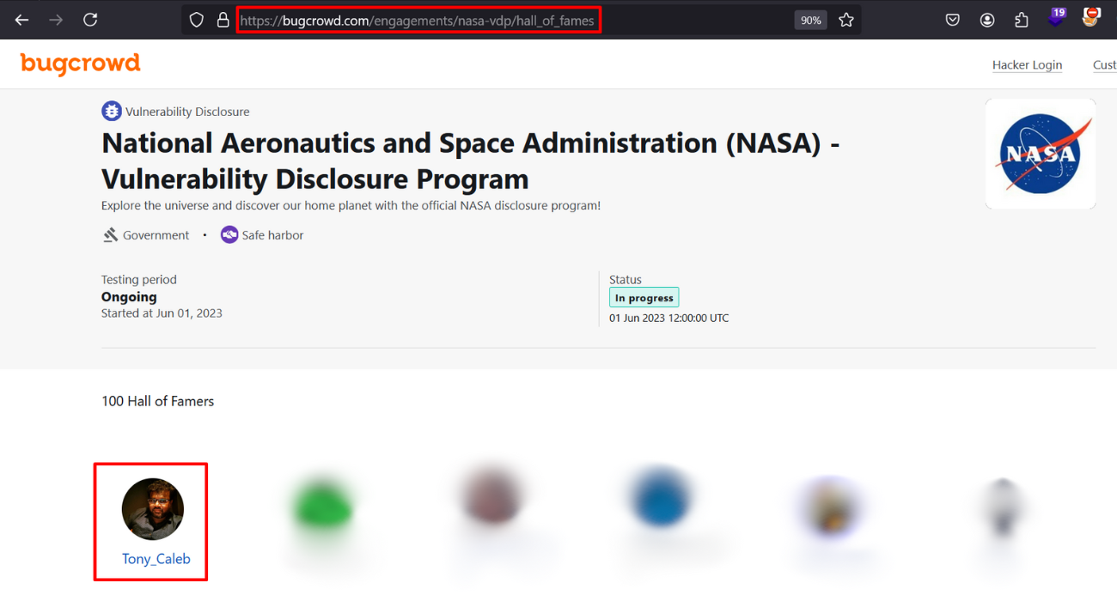View site info via padlock icon

click(223, 20)
